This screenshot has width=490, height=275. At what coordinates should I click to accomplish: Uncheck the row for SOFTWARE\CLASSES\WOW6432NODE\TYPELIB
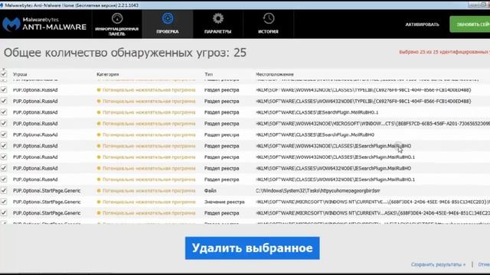4,101
